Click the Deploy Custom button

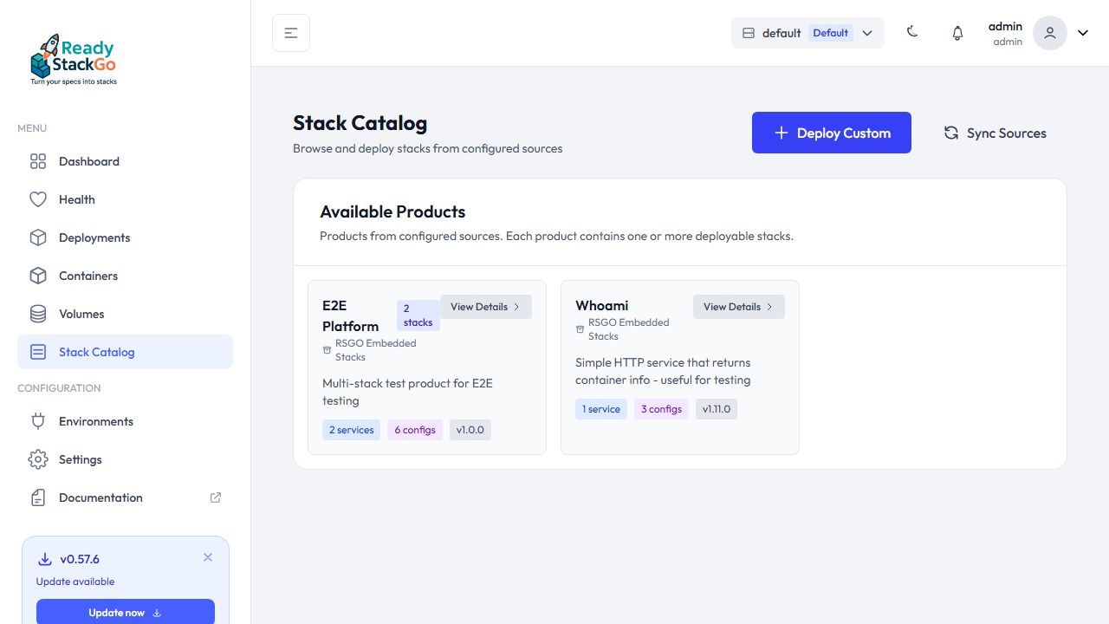click(x=831, y=133)
